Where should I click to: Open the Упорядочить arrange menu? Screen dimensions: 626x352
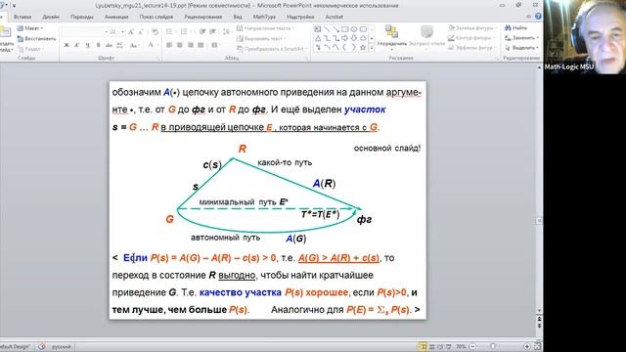(x=391, y=37)
